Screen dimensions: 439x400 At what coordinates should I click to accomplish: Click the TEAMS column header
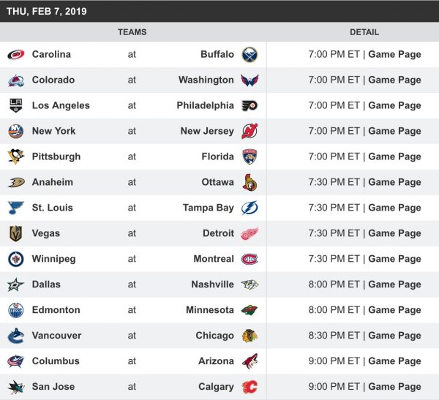132,32
